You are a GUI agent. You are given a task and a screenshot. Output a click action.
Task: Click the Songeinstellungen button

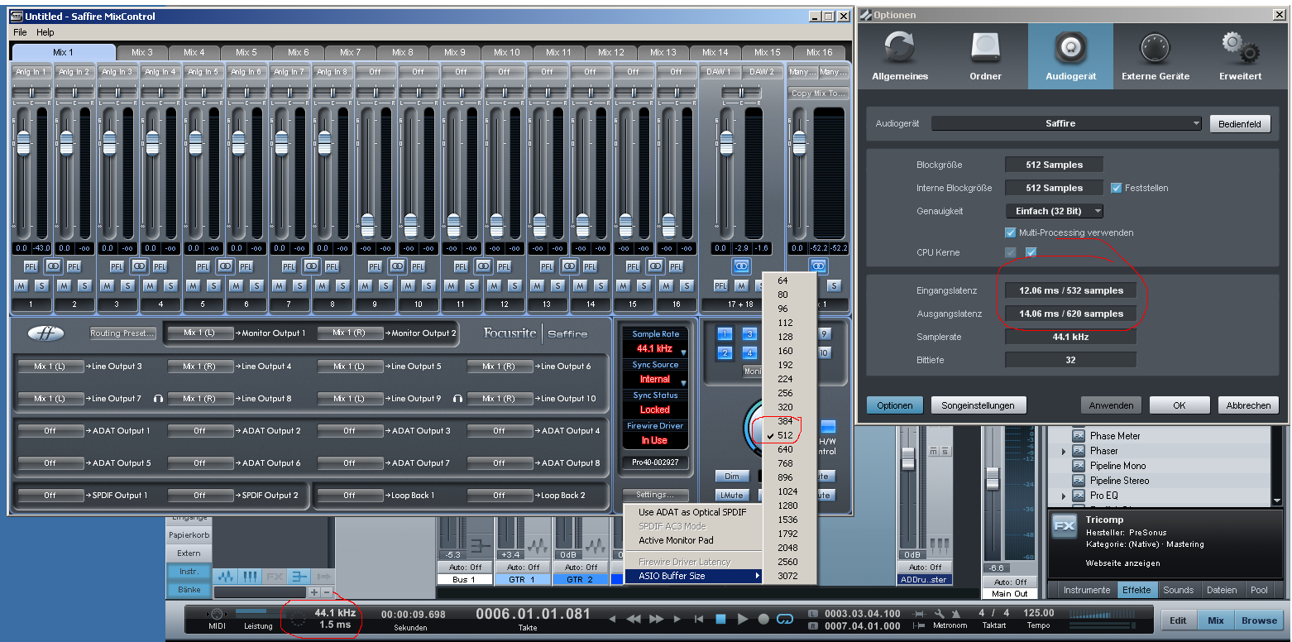(979, 405)
